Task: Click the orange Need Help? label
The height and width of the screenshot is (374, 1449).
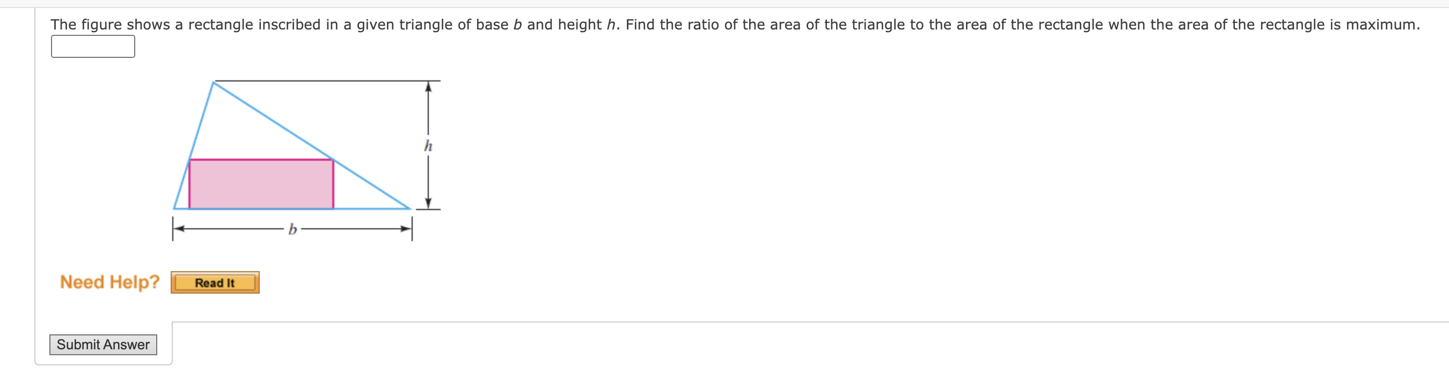Action: 110,282
